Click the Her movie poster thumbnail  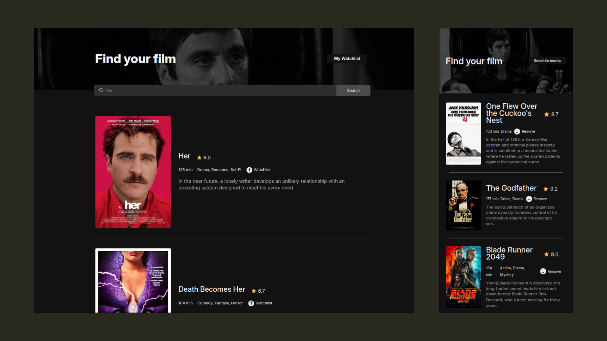coord(133,172)
